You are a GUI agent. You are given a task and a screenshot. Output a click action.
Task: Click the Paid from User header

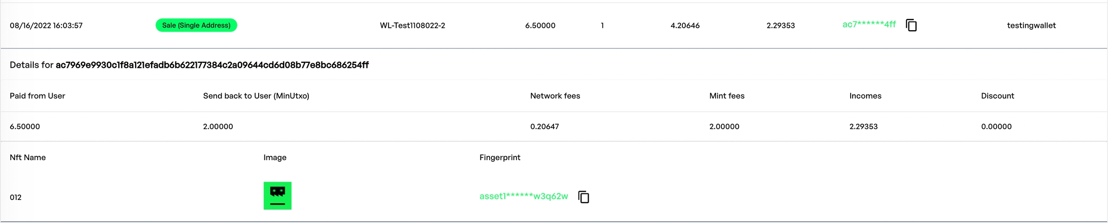(x=37, y=96)
